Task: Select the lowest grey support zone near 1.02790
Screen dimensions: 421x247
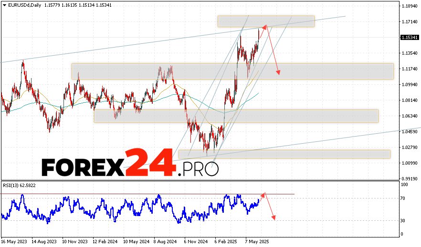Action: [x=284, y=154]
